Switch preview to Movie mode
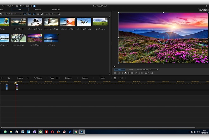The height and width of the screenshot is (139, 209). tap(130, 70)
